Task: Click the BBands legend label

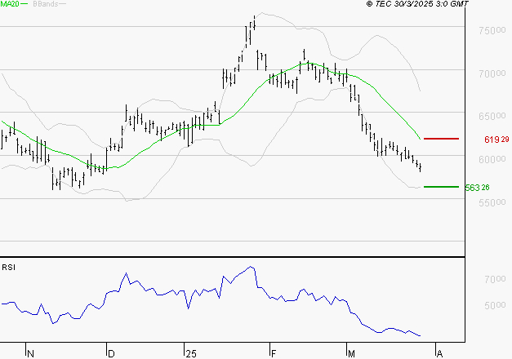Action: pyautogui.click(x=46, y=4)
